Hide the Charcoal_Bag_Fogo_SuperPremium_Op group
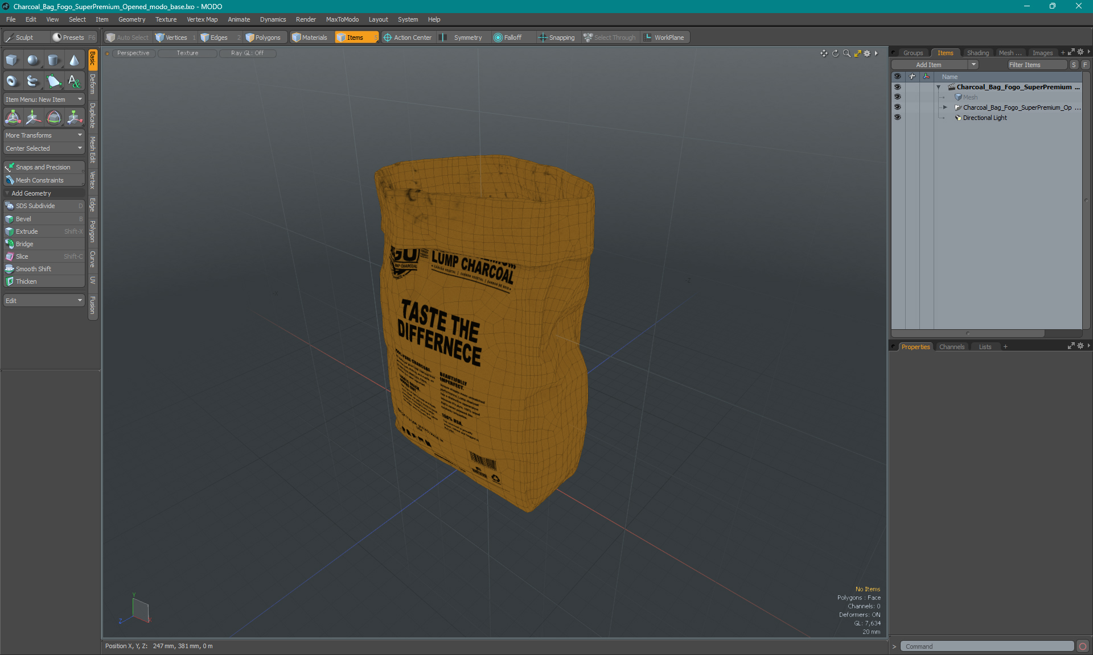The image size is (1093, 655). (898, 107)
